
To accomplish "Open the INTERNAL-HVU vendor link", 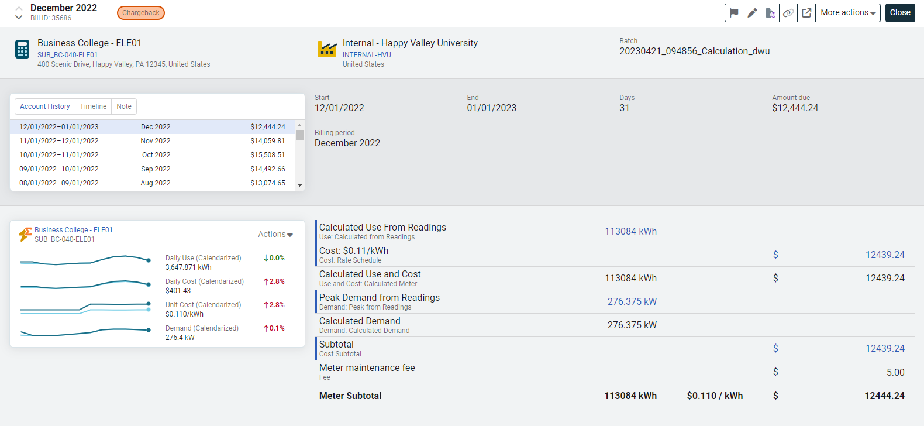I will [x=367, y=55].
